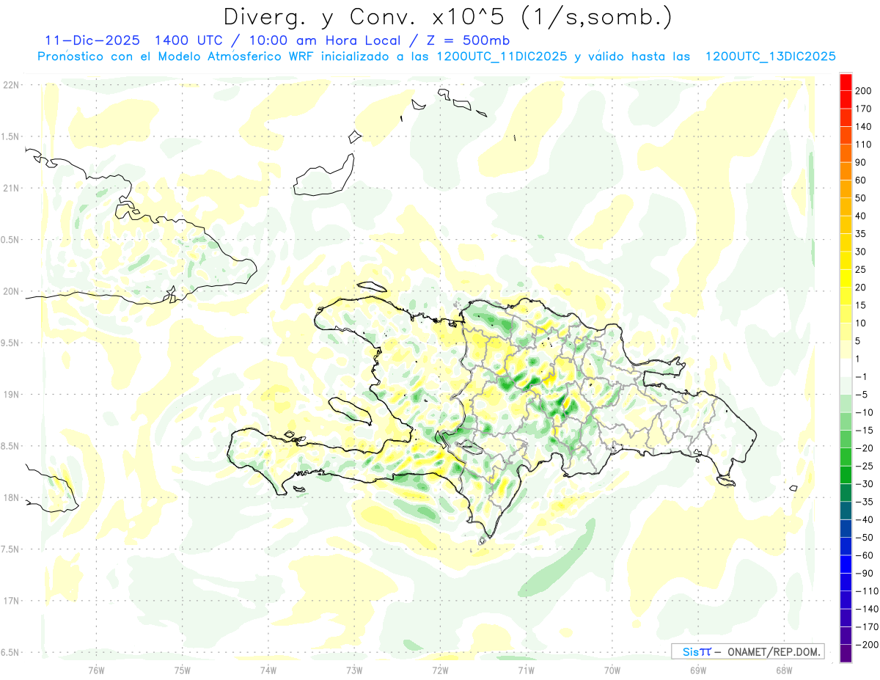Click the 71W longitude label
This screenshot has width=880, height=680.
[526, 669]
